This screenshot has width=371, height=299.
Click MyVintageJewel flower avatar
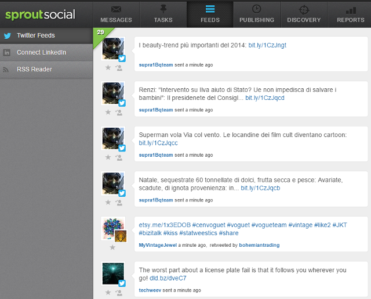[113, 228]
